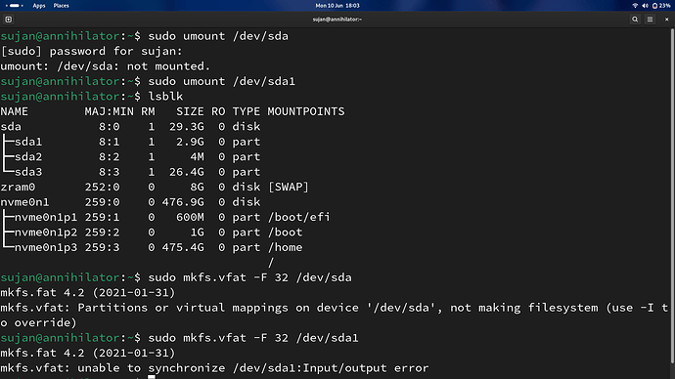Click 'sudo mkfs.vfat -F 32 /dev/sda' command
The image size is (675, 379).
pyautogui.click(x=249, y=277)
